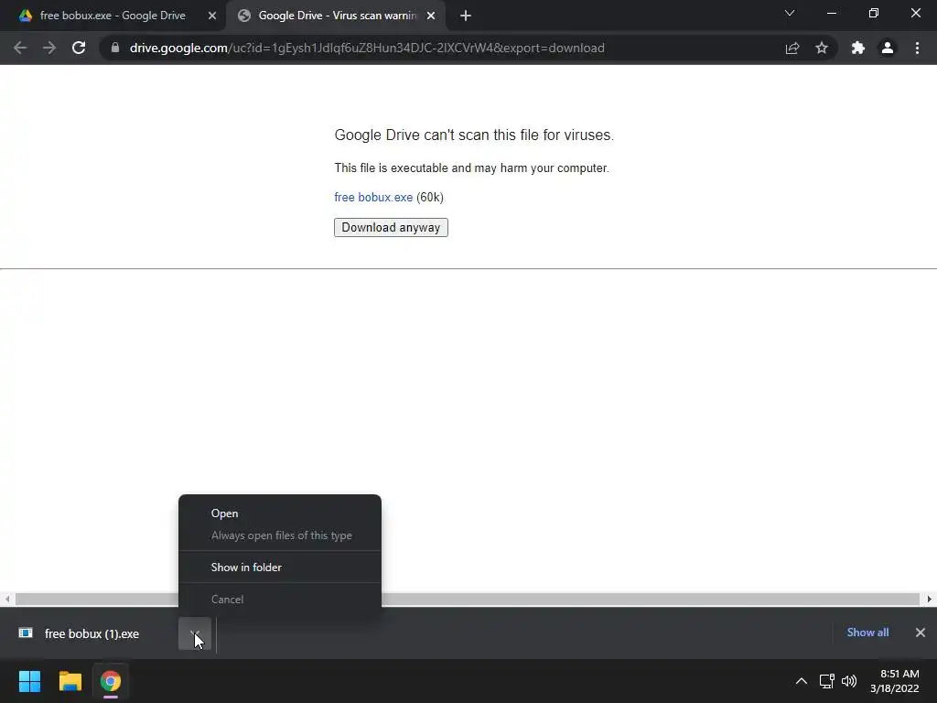Screen dimensions: 937x703
Task: Switch to the 'free bobux.exe - Google Drive' tab
Action: coord(113,16)
